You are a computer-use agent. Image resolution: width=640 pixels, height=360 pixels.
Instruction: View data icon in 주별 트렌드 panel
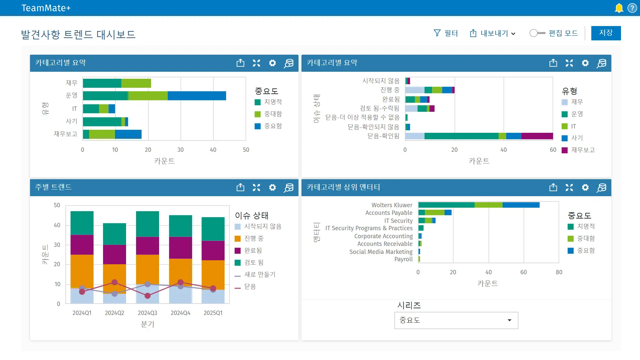tap(288, 188)
